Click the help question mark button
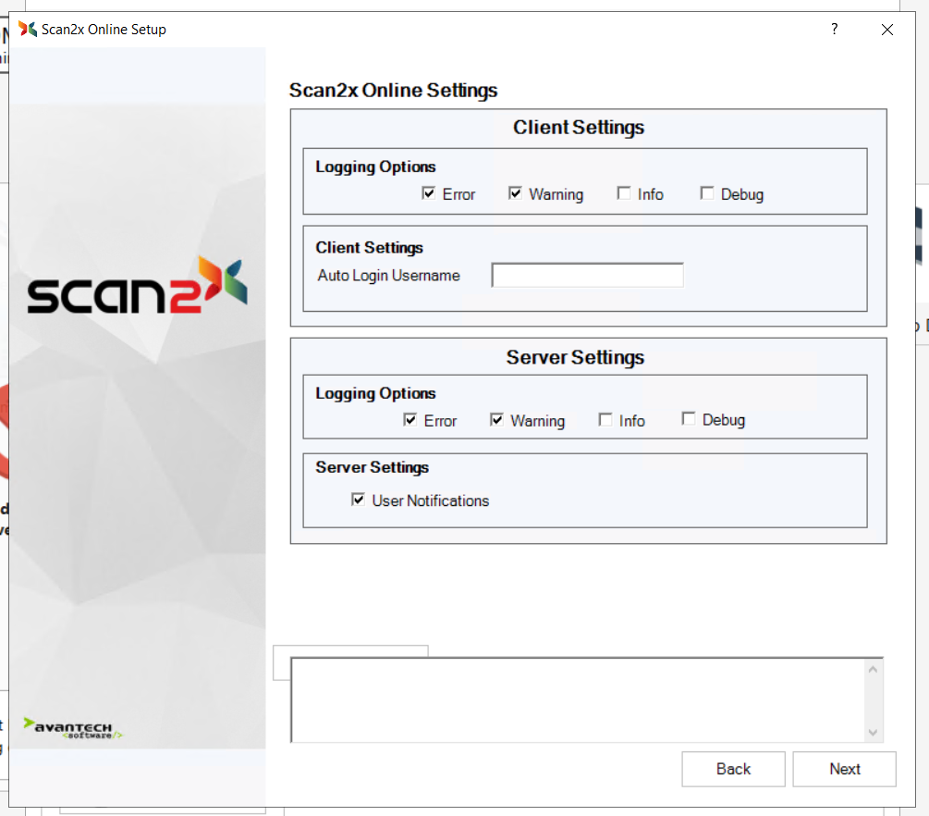 834,30
